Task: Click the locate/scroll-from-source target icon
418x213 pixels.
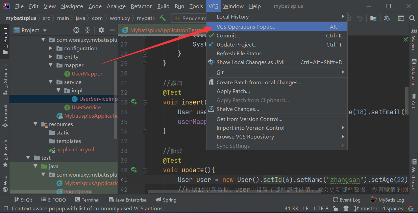Action: 76,30
